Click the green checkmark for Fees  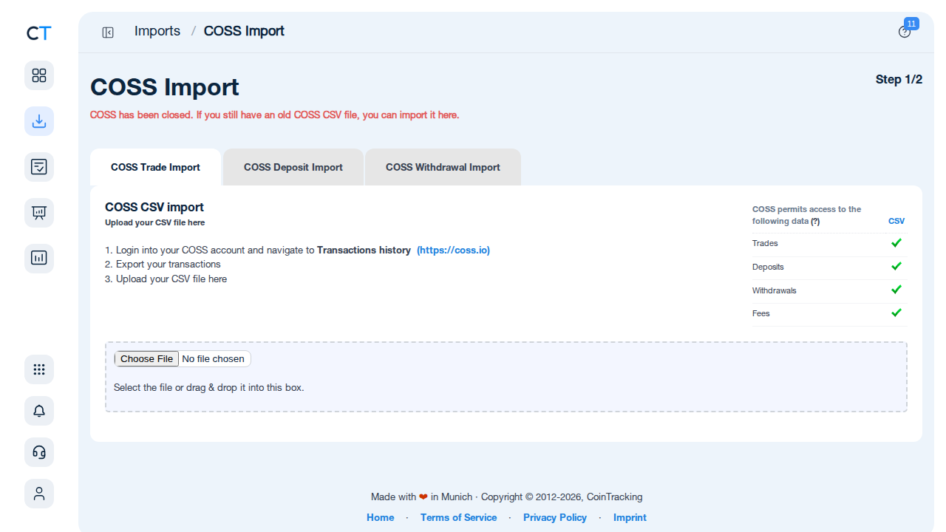(x=896, y=313)
